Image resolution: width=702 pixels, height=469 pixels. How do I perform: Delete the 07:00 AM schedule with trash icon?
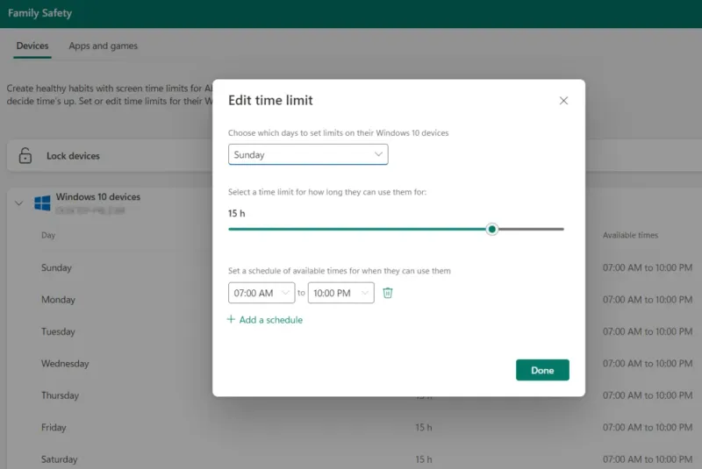[388, 293]
